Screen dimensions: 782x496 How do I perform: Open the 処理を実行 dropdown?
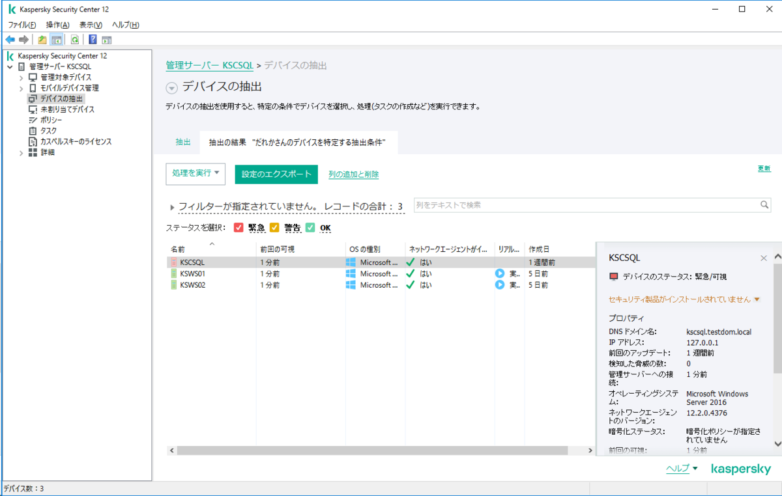195,174
